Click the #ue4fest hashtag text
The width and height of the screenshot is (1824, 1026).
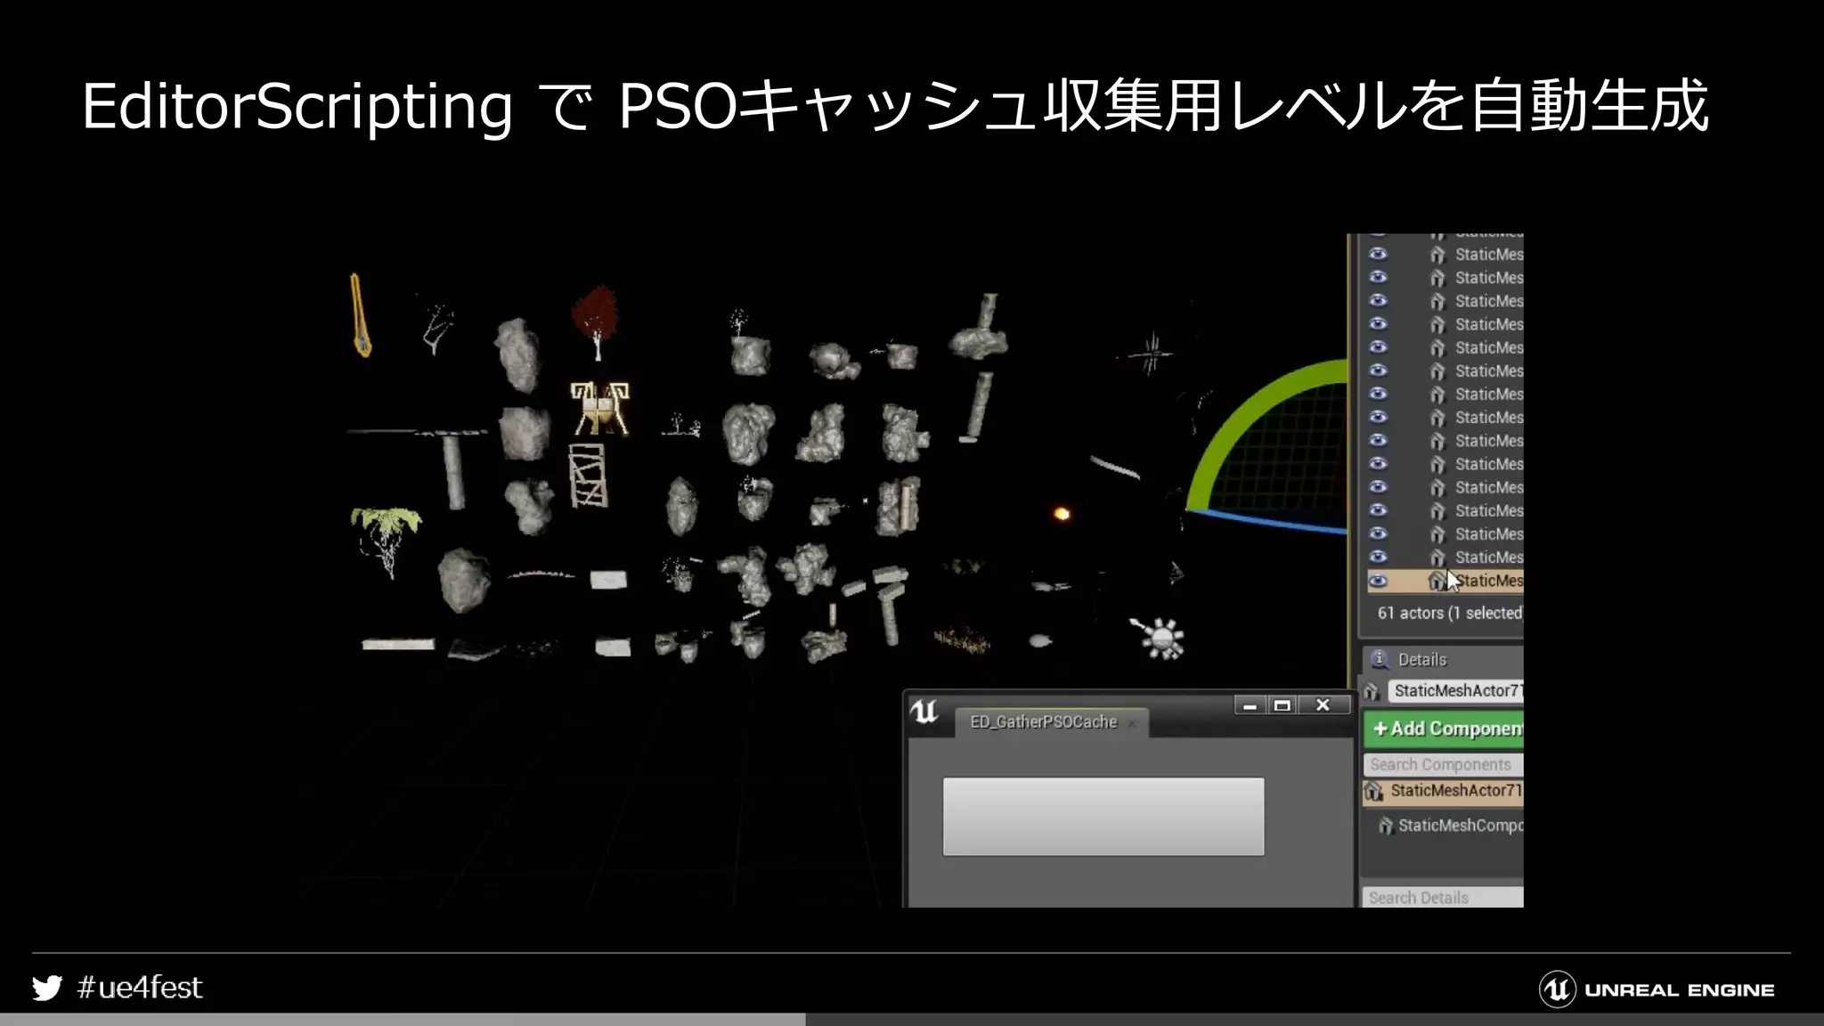tap(140, 988)
